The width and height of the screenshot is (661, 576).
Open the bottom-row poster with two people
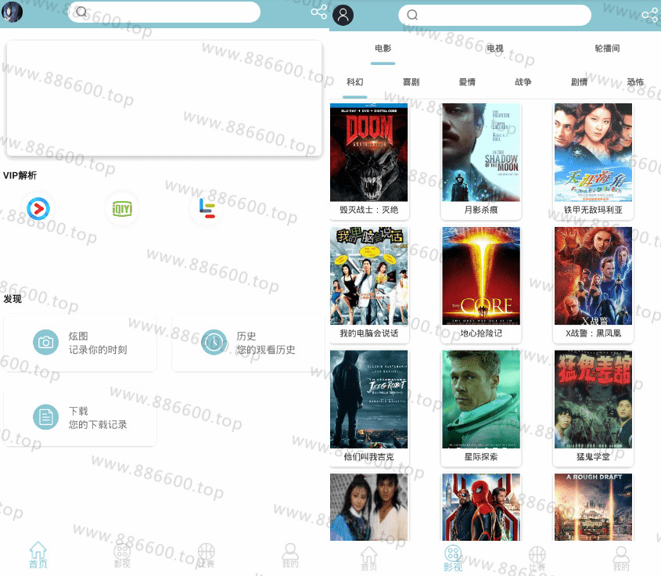pyautogui.click(x=369, y=507)
